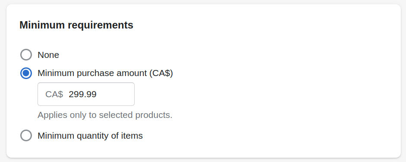Place cursor after 299.99 in the amount field

pyautogui.click(x=98, y=94)
